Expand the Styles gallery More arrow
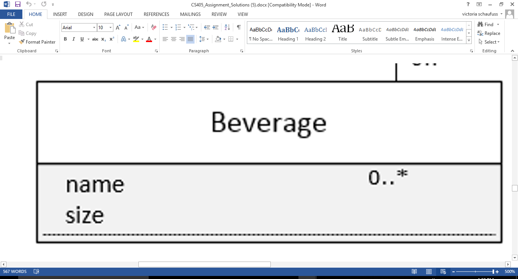Image resolution: width=518 pixels, height=279 pixels. pos(469,41)
